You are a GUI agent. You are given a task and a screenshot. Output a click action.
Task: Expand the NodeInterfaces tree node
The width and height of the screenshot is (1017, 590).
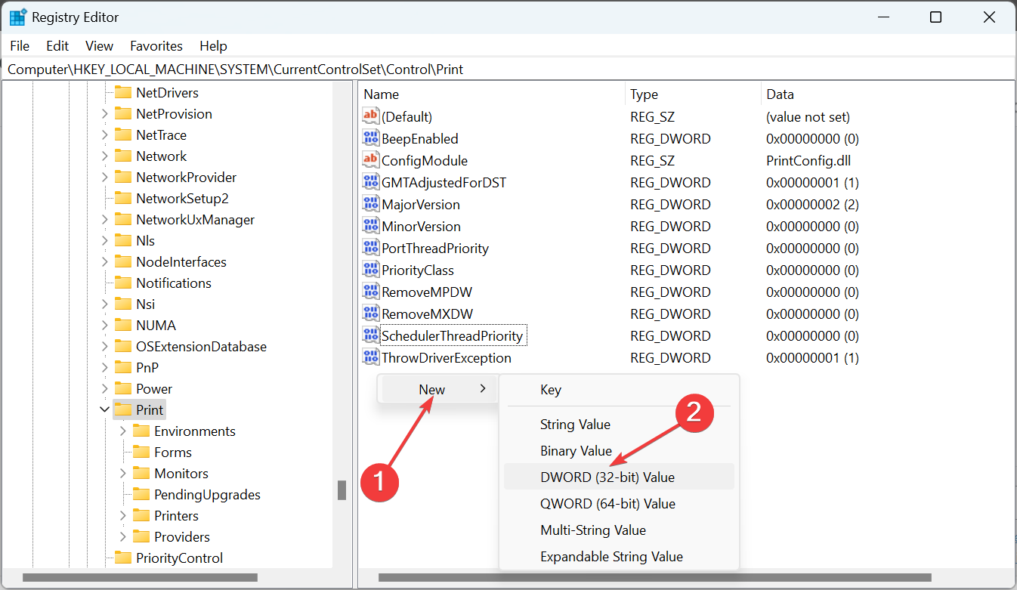point(104,261)
